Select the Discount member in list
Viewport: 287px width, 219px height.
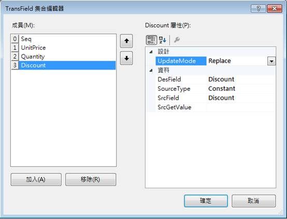pyautogui.click(x=63, y=65)
